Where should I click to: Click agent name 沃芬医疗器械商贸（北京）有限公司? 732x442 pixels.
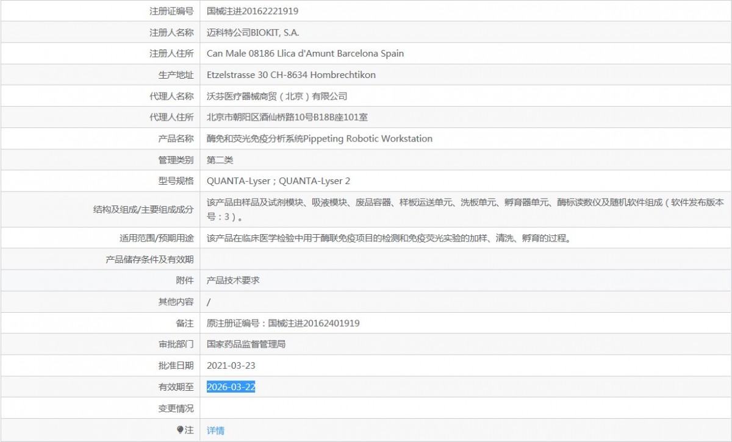[277, 96]
